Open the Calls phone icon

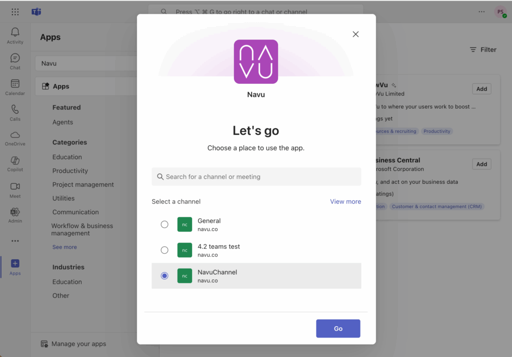click(x=15, y=110)
